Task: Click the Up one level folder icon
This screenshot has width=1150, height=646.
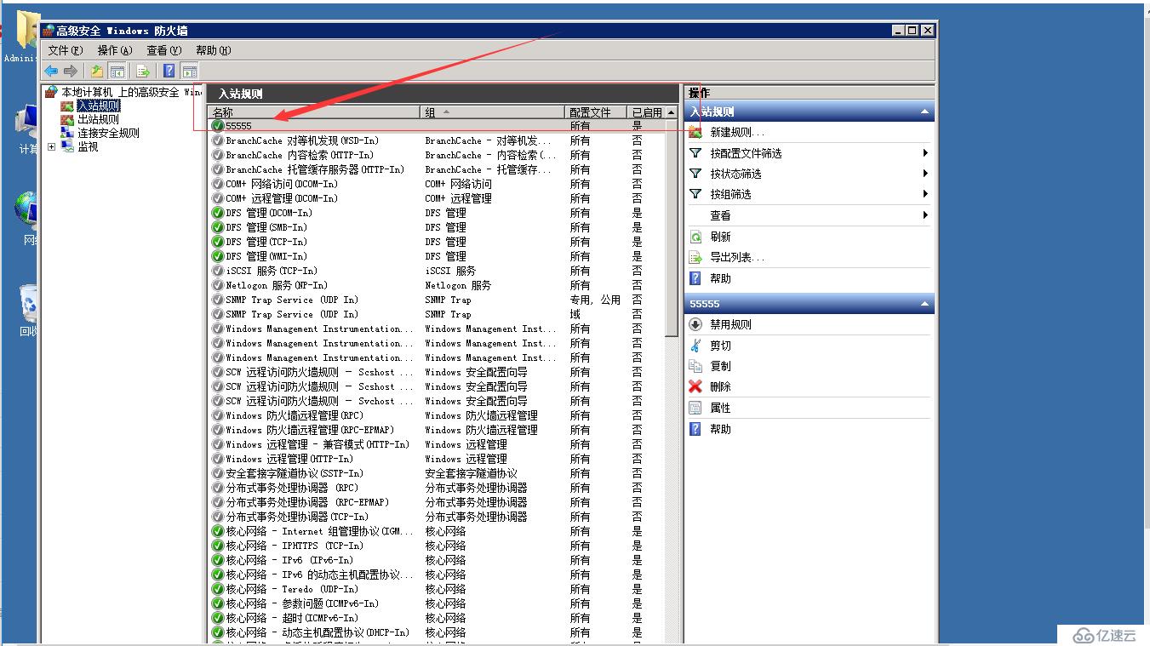Action: pos(97,71)
